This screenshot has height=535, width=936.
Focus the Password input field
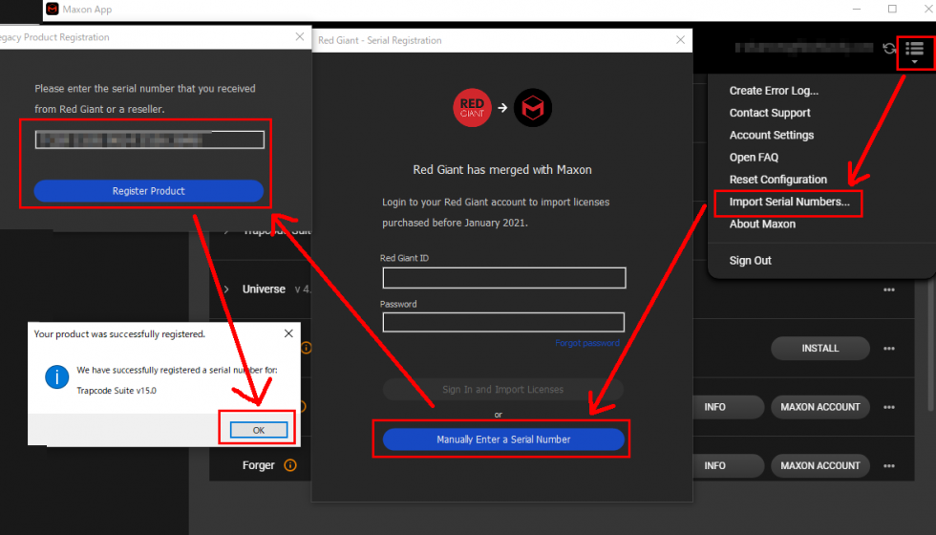(x=503, y=323)
